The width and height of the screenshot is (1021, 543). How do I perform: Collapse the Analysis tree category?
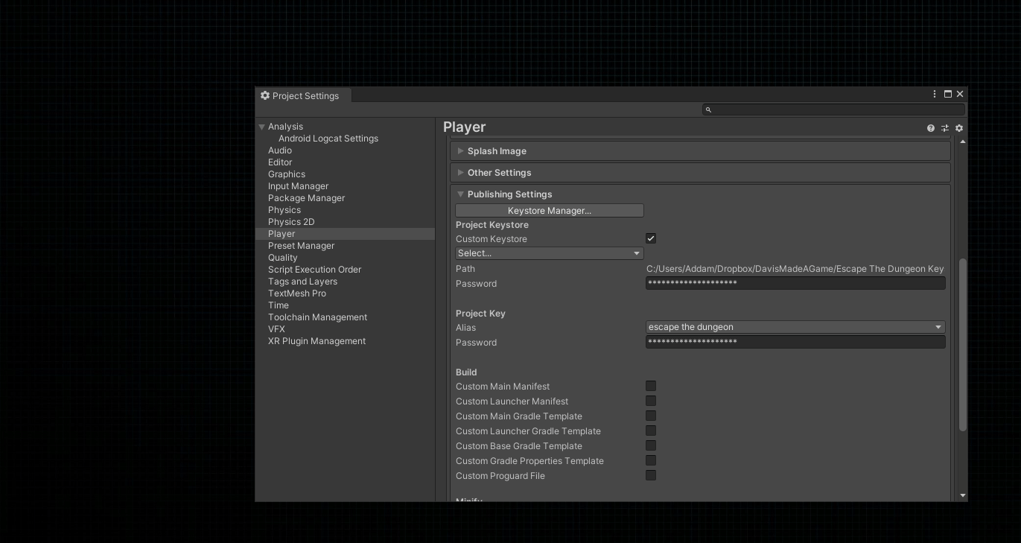coord(262,127)
